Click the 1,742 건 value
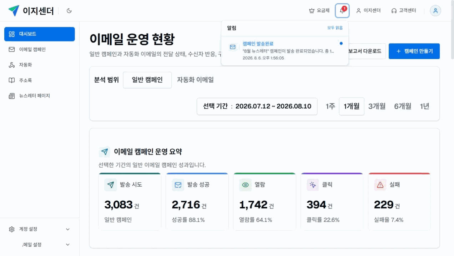This screenshot has height=256, width=454. 257,205
